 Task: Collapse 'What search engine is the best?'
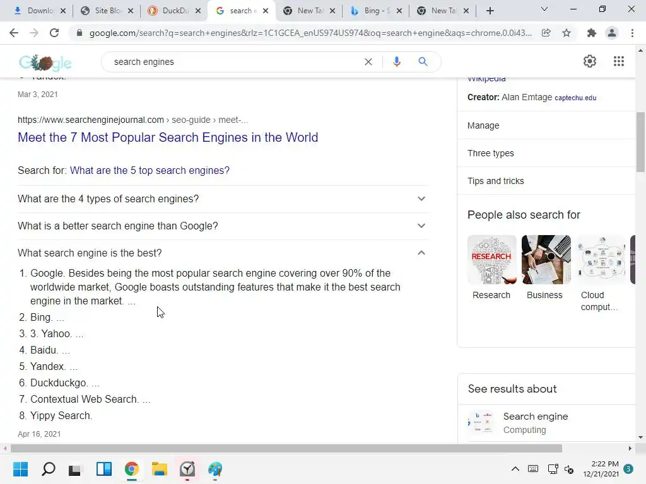click(223, 253)
